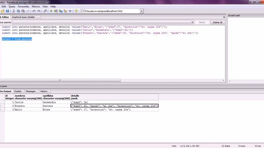
Task: Cut selected text with scissors icon
Action: 14,11
